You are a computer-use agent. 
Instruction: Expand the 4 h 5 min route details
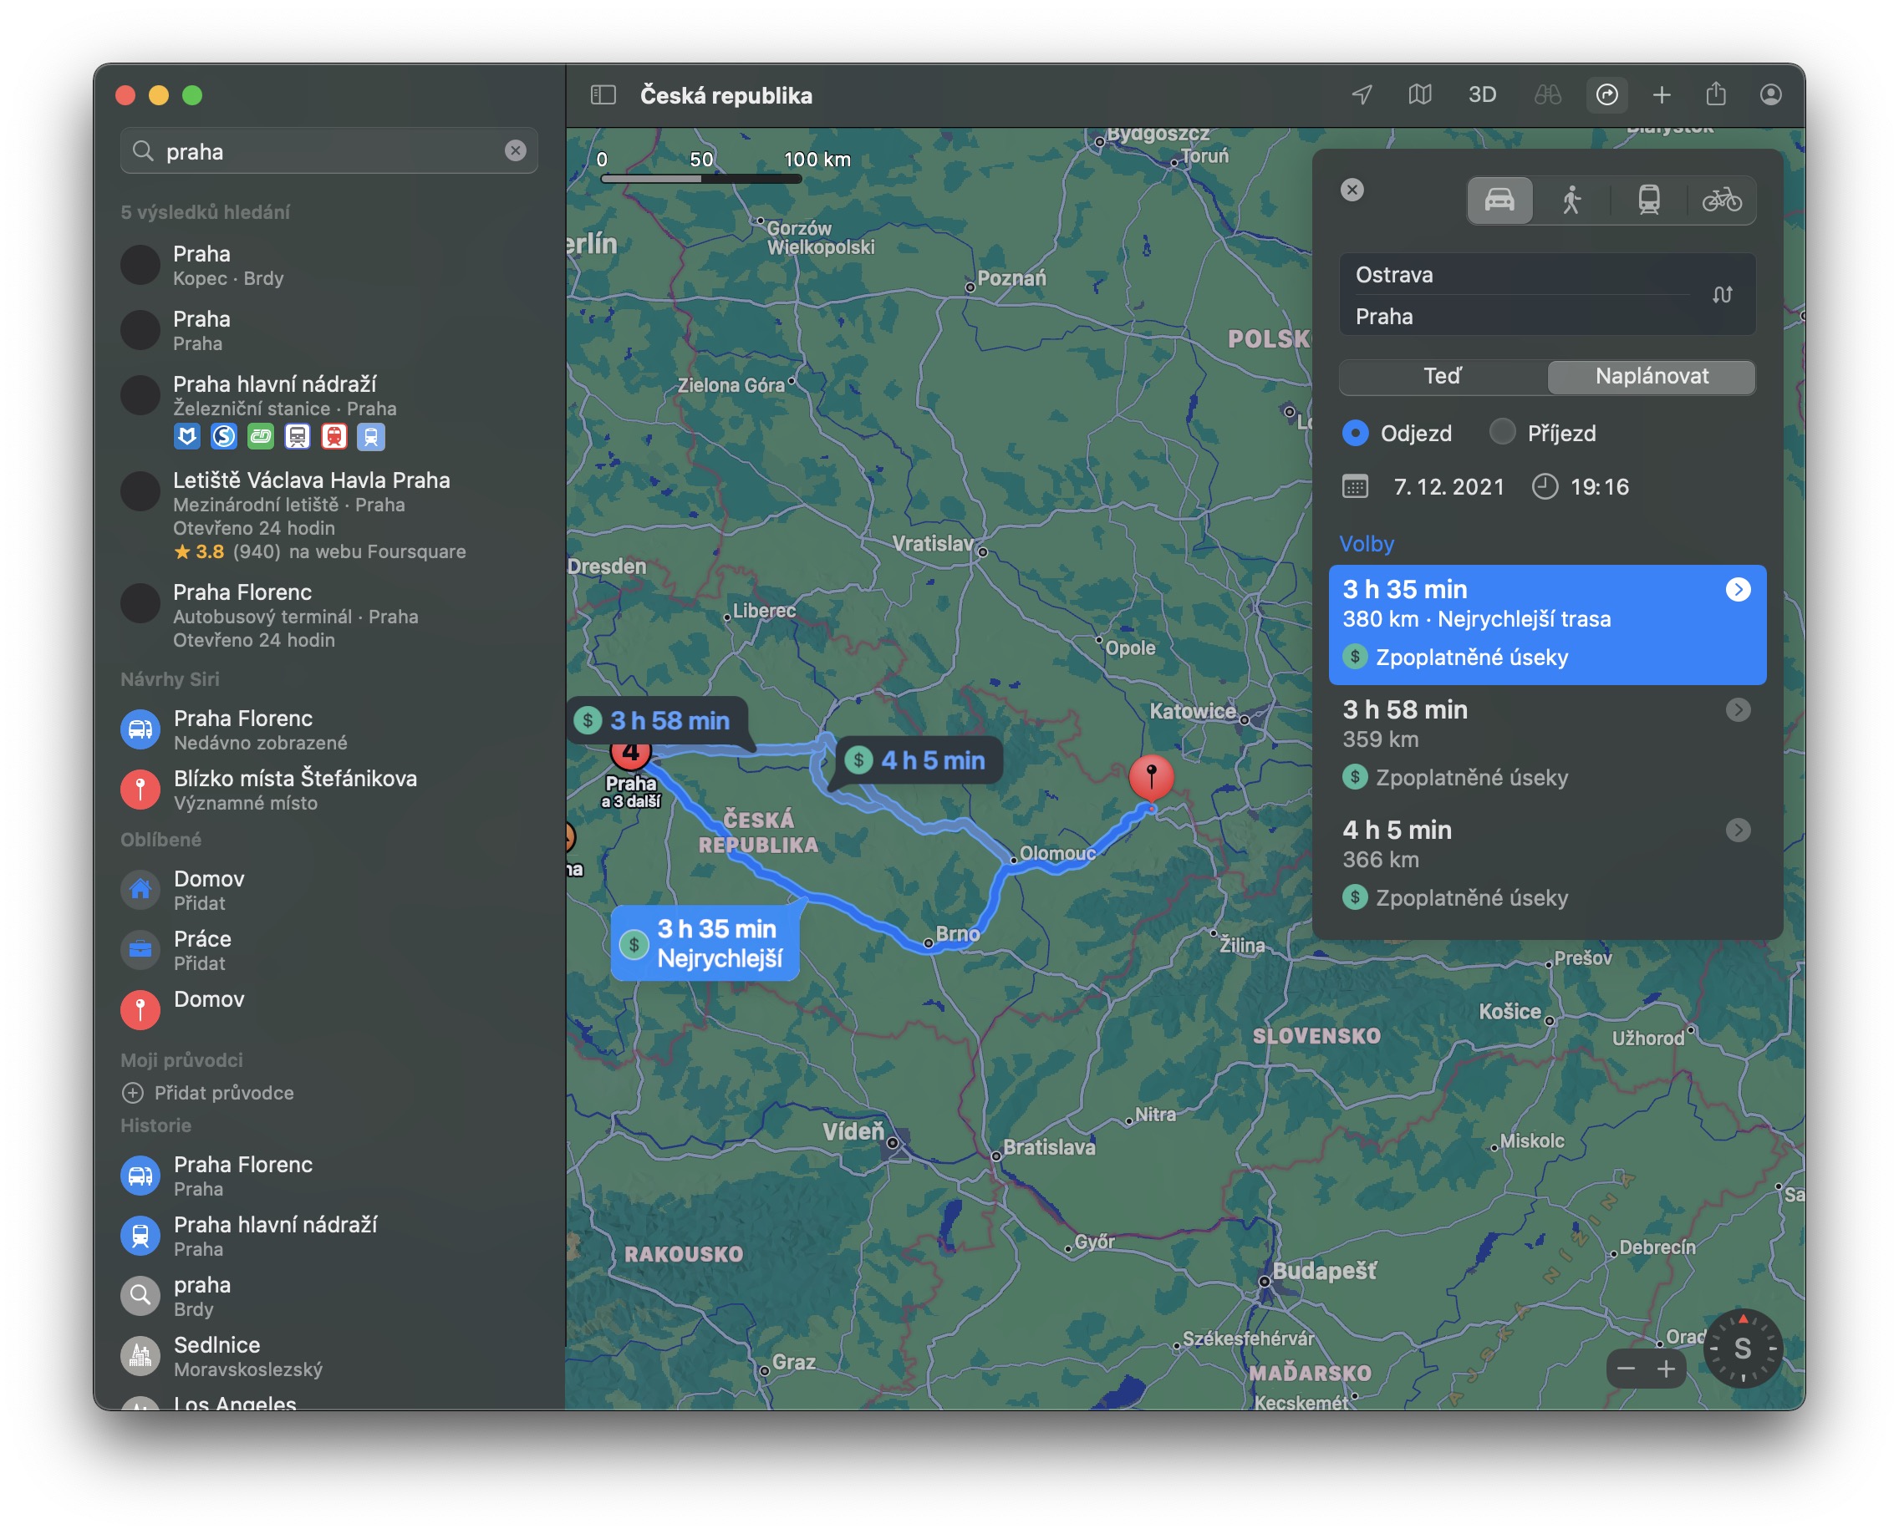pyautogui.click(x=1737, y=830)
